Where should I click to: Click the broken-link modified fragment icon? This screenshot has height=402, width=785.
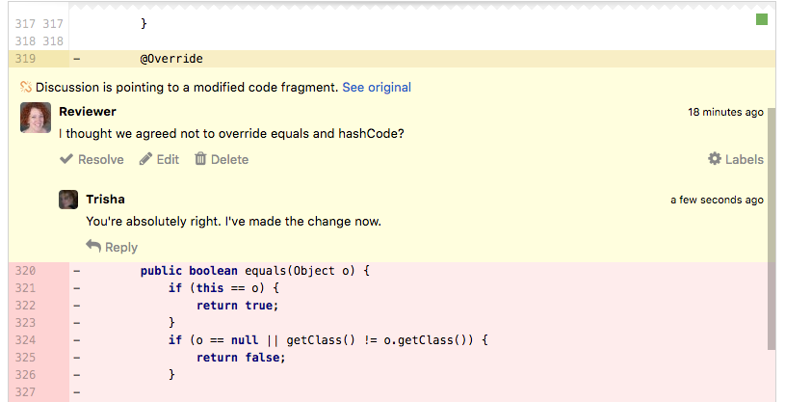26,87
